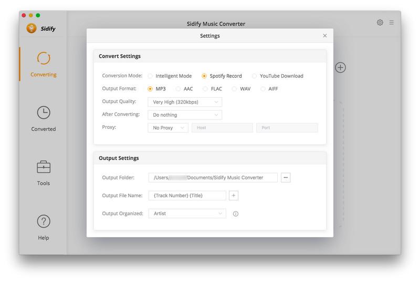Screen dimensions: 420x282
Task: Open the No Proxy dropdown
Action: [168, 128]
